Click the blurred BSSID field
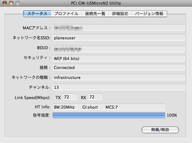Viewport: 192px width, 143px height. tap(119, 49)
